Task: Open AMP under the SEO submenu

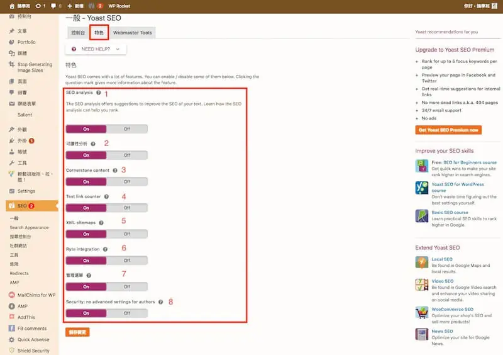Action: click(x=14, y=283)
